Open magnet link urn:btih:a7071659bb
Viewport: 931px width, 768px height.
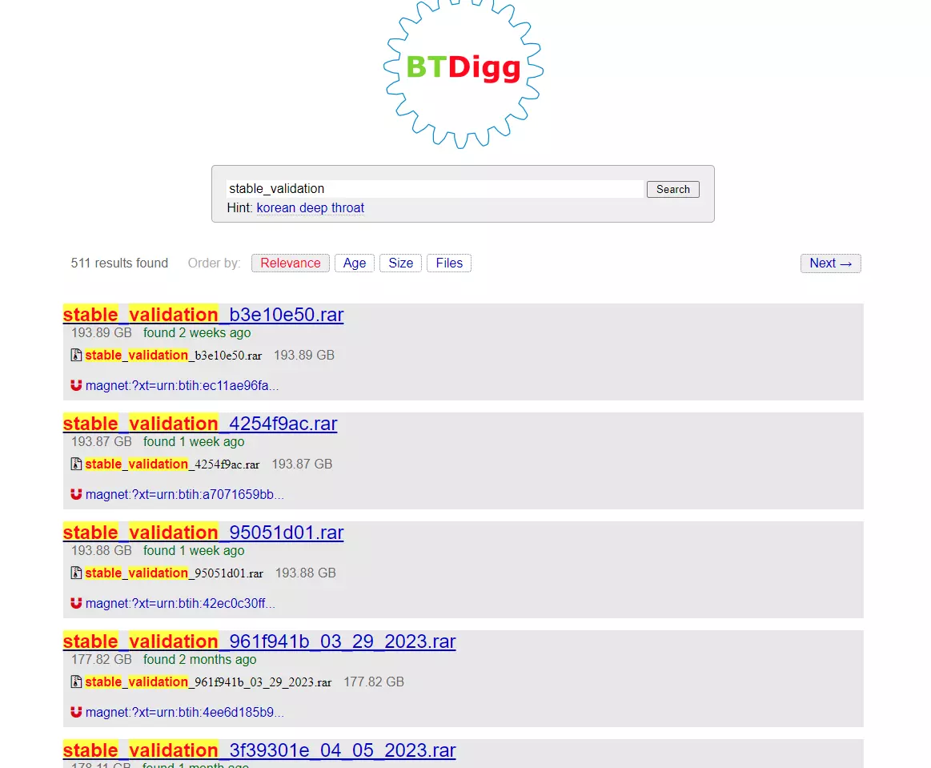(185, 494)
